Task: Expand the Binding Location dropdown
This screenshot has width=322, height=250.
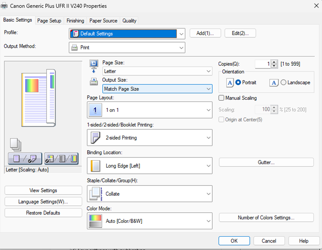Action: coord(150,166)
